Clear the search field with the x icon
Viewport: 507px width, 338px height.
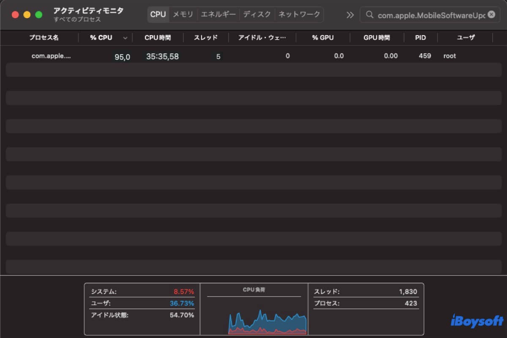[491, 14]
